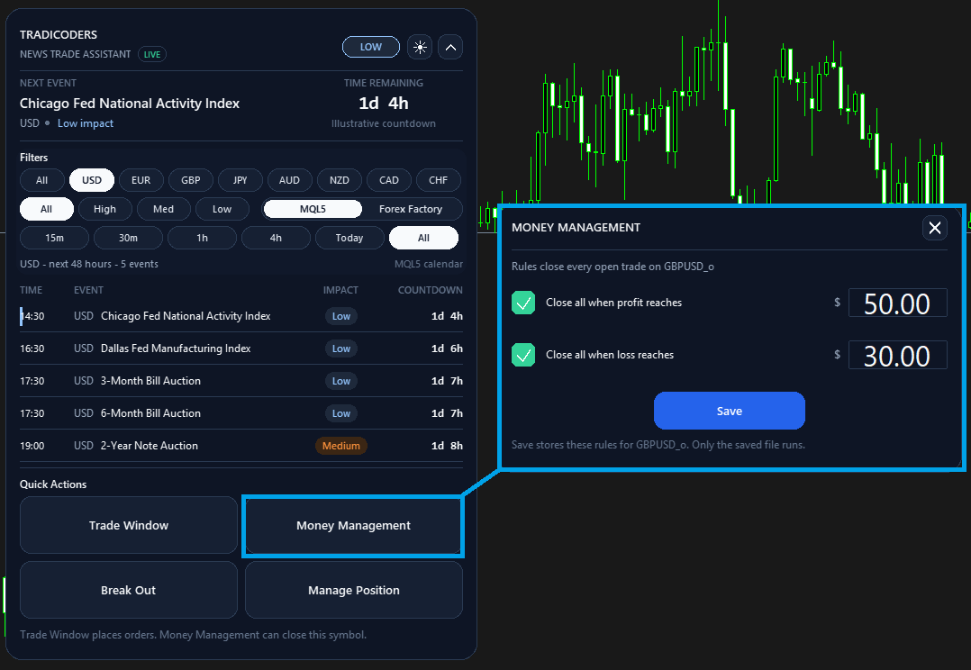Filter events by CHF currency

pos(439,180)
